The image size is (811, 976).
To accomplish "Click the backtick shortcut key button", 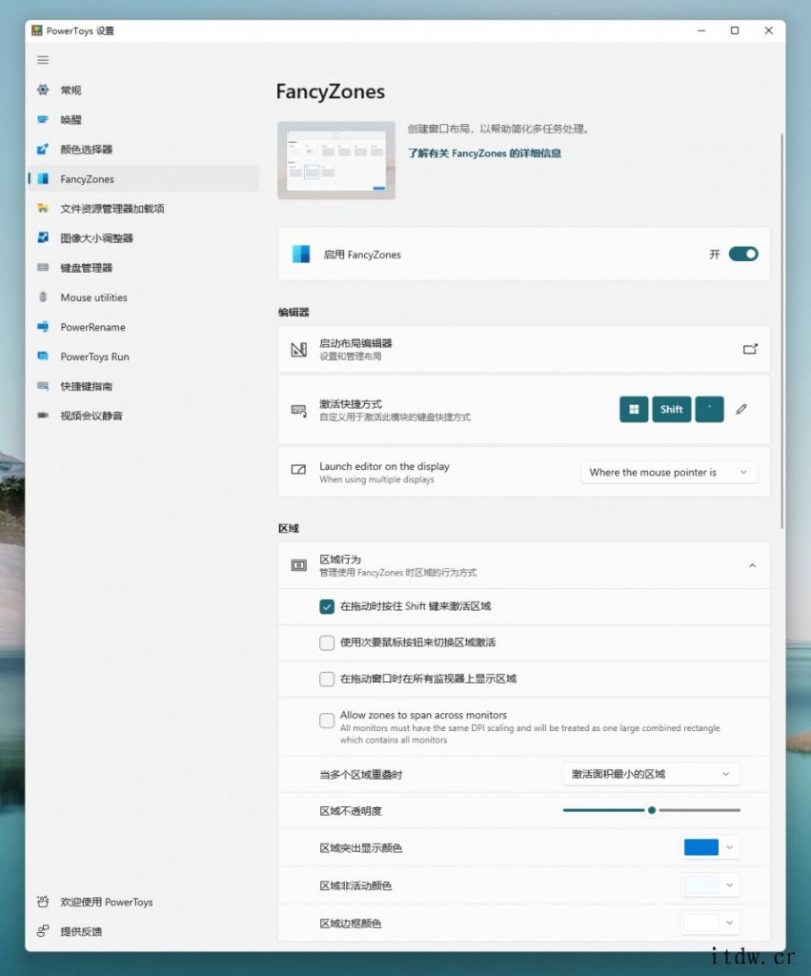I will (x=710, y=409).
